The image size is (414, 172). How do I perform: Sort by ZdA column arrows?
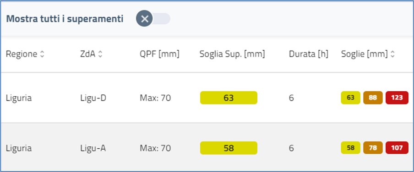coord(100,54)
